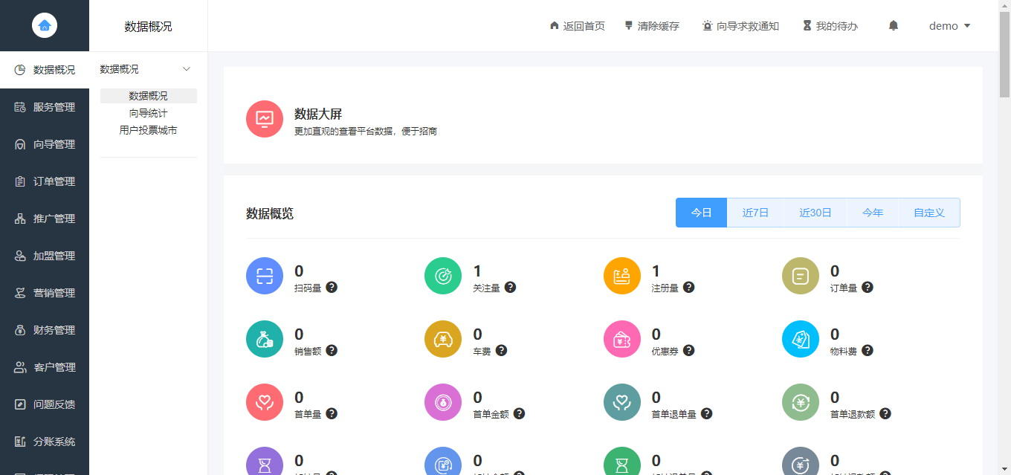The width and height of the screenshot is (1011, 475).
Task: Select 向导统计 submenu item
Action: pyautogui.click(x=149, y=113)
